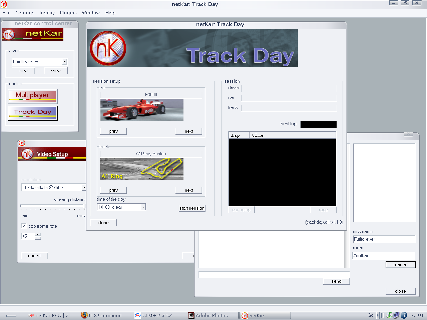Expand the time of the day dropdown
The height and width of the screenshot is (320, 427).
click(143, 207)
